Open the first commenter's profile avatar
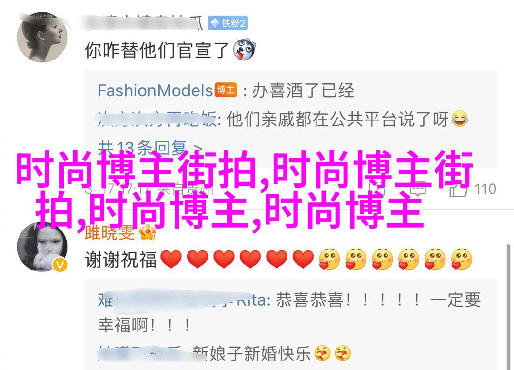 pyautogui.click(x=42, y=38)
